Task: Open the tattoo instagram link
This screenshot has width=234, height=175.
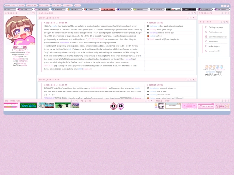Action: [23, 61]
